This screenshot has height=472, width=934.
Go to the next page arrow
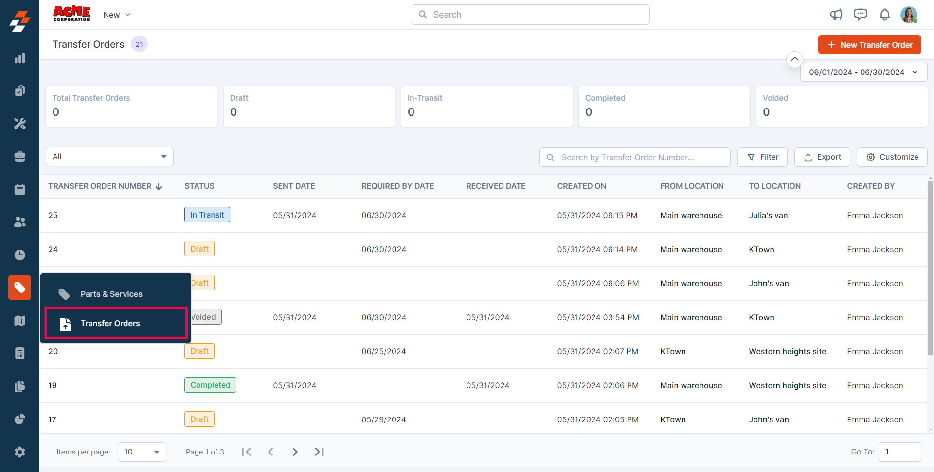[x=295, y=452]
